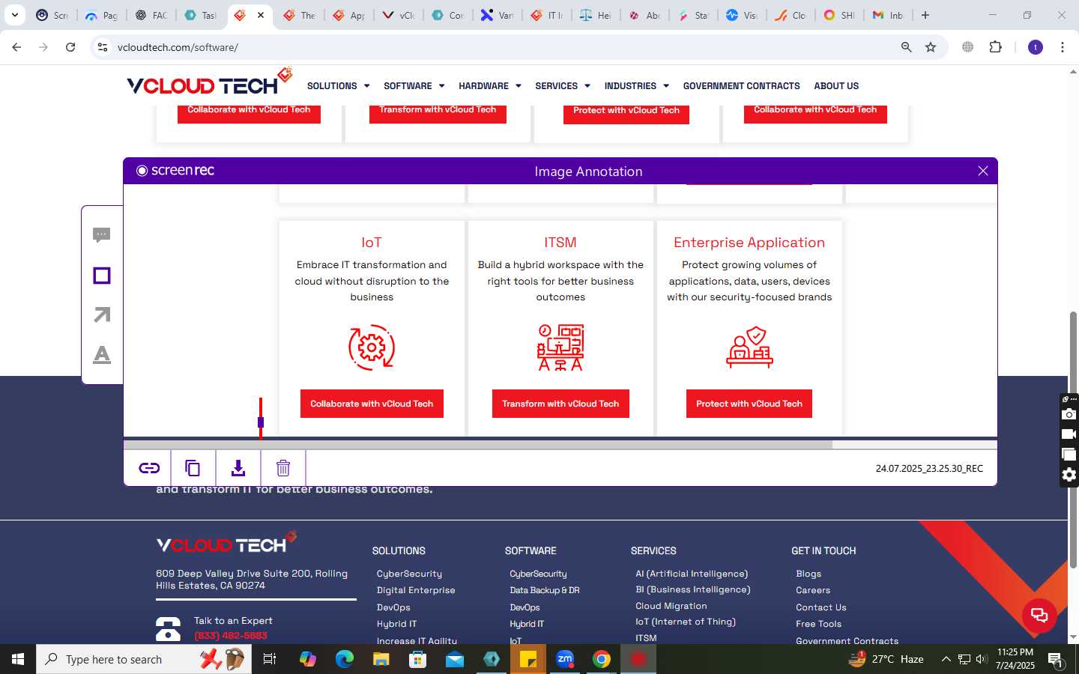This screenshot has height=674, width=1079.
Task: Copy the annotated image to clipboard
Action: 193,468
